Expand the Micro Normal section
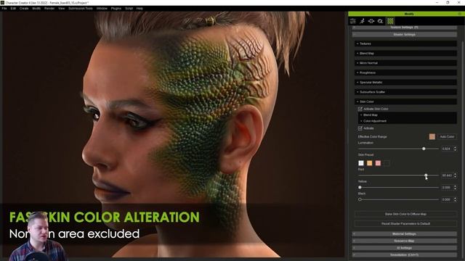 405,63
